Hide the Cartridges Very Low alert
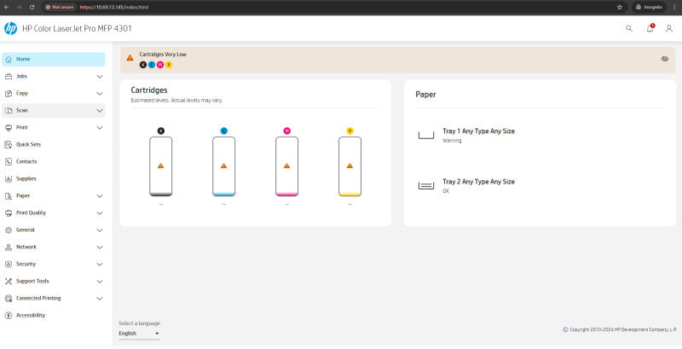This screenshot has height=349, width=682. (665, 59)
